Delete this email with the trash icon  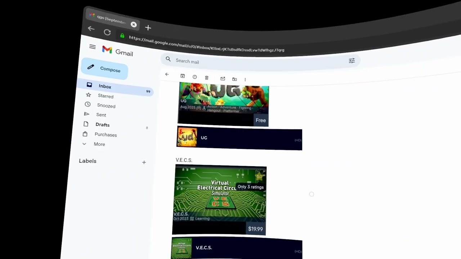coord(206,77)
